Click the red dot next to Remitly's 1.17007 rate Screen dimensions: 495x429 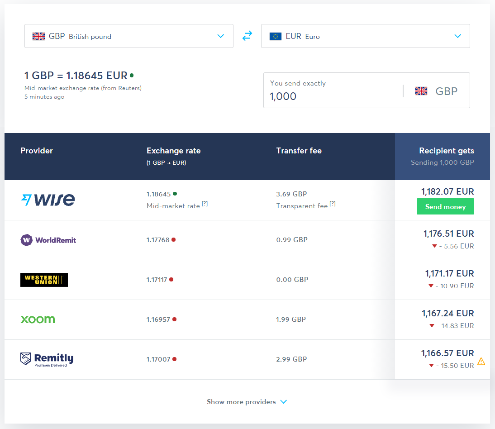(x=174, y=359)
